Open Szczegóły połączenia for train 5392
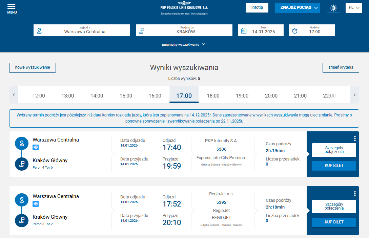Image resolution: width=369 pixels, height=238 pixels. tap(334, 207)
